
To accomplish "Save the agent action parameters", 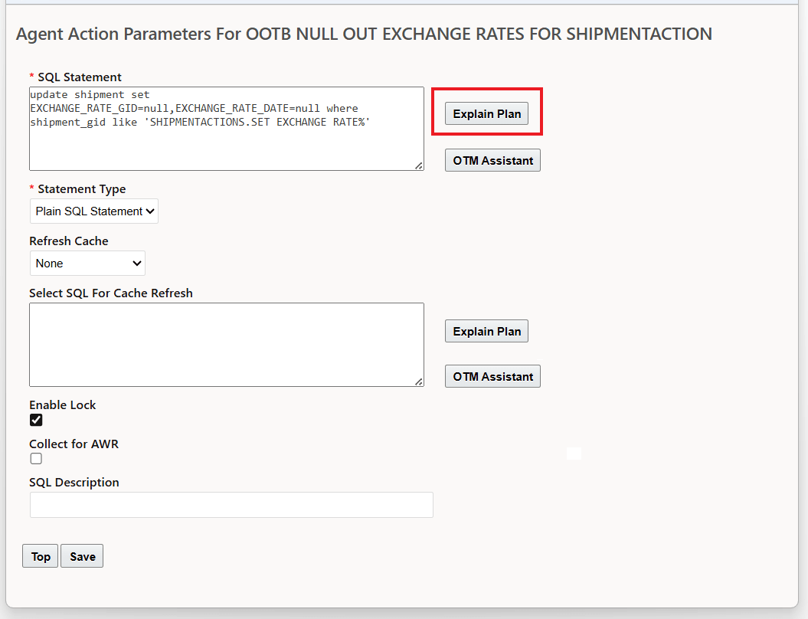I will coord(83,556).
